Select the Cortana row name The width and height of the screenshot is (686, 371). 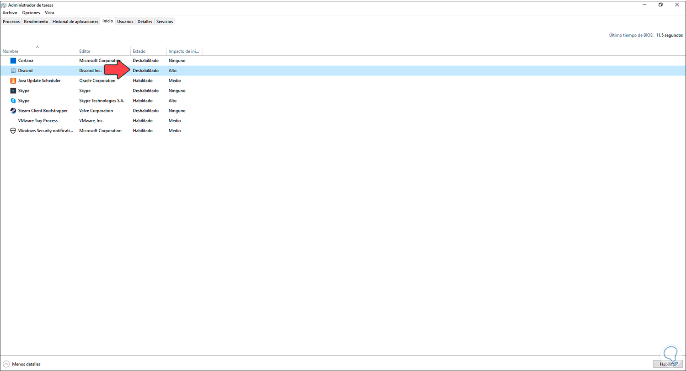(x=26, y=60)
